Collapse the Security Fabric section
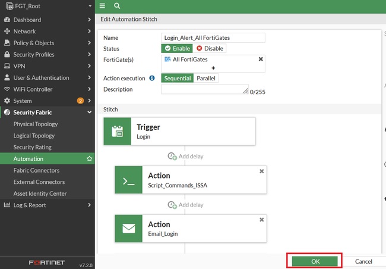 (x=89, y=112)
